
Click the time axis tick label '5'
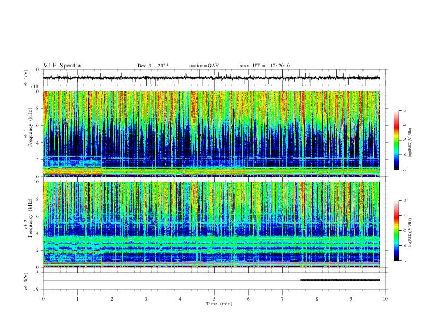(x=214, y=299)
